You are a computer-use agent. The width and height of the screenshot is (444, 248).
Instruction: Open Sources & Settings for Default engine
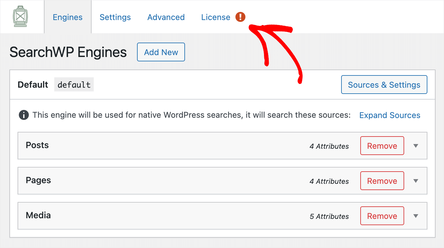coord(384,85)
